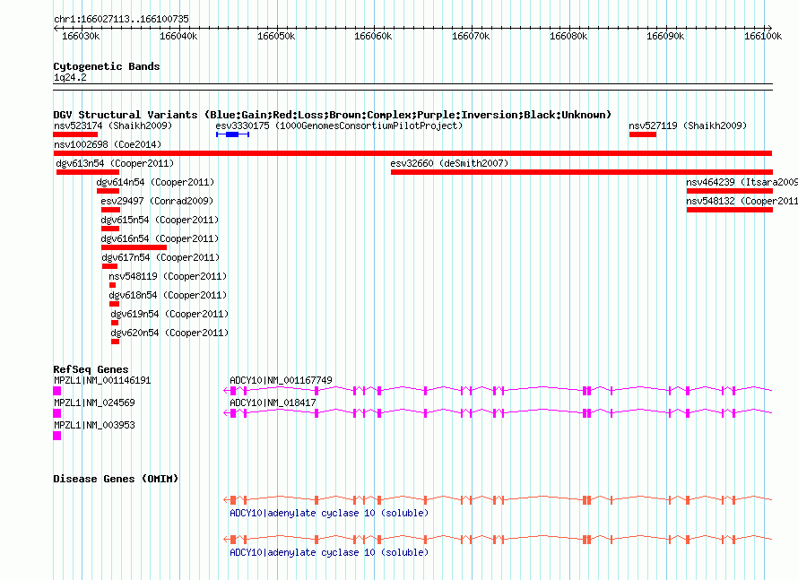Open second ADCY10|adenylate cyclase 10 (soluble) link

point(329,552)
